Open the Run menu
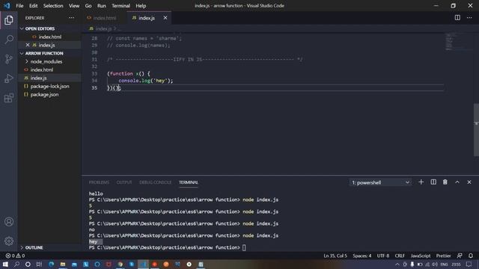Image resolution: width=479 pixels, height=269 pixels. tap(102, 5)
